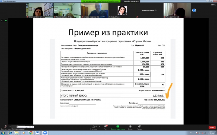
Task: Select Любовь Стецюк participant tile
Action: [122, 10]
